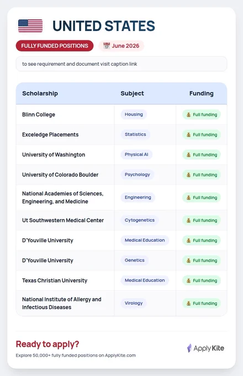
Task: Click the Subject column header
Action: click(132, 93)
